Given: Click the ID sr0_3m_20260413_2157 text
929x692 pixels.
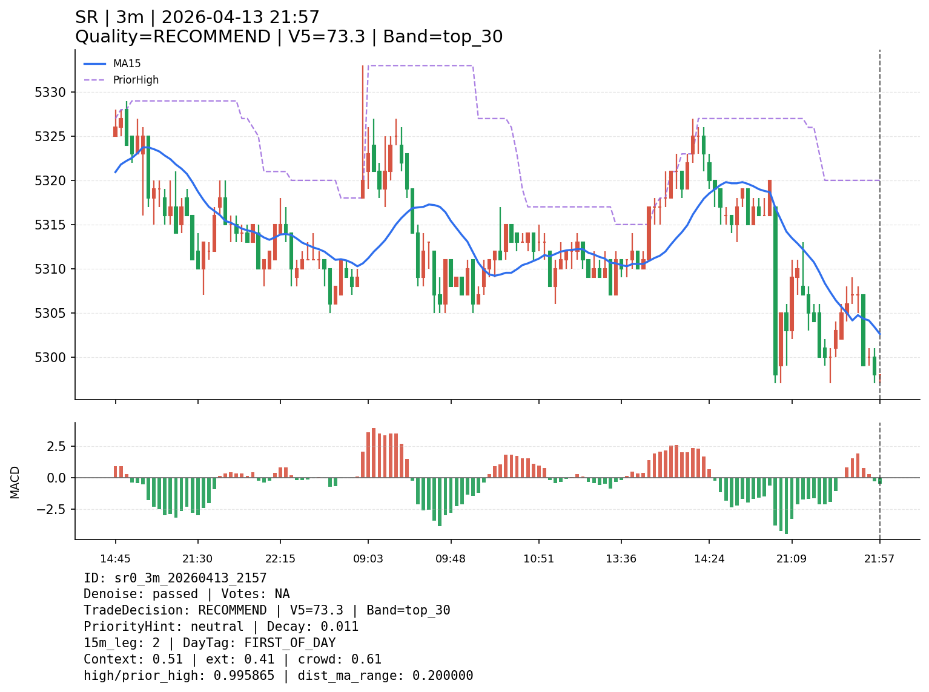Looking at the screenshot, I should coord(175,578).
